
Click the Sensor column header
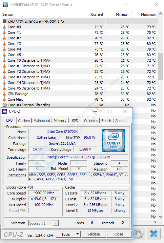click(x=40, y=14)
